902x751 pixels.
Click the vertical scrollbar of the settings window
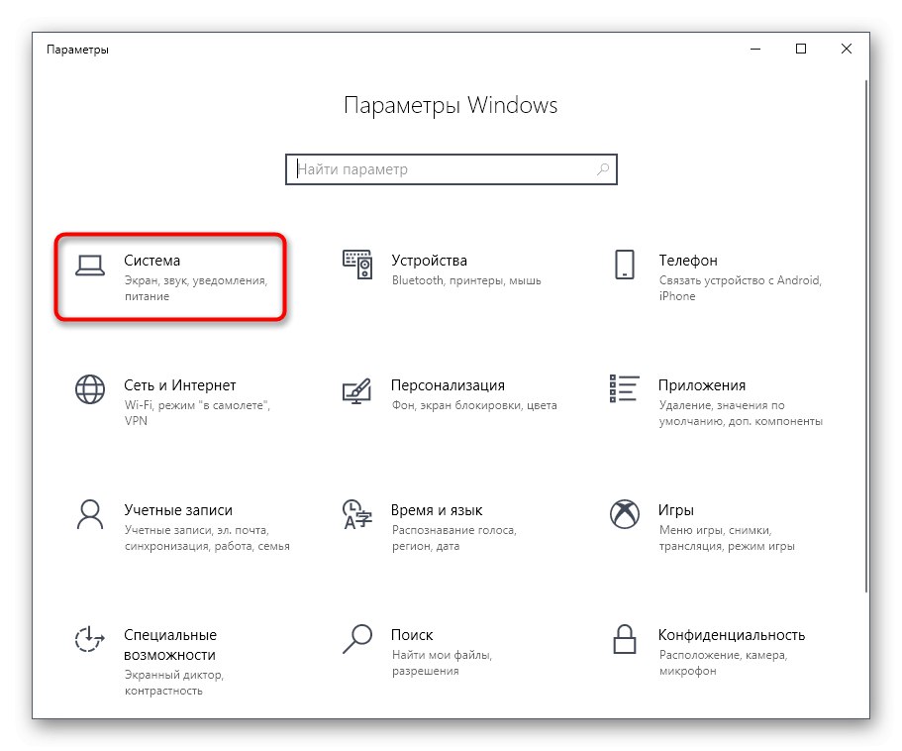pyautogui.click(x=865, y=336)
